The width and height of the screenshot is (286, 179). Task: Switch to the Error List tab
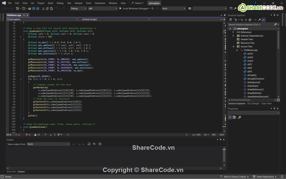click(11, 171)
